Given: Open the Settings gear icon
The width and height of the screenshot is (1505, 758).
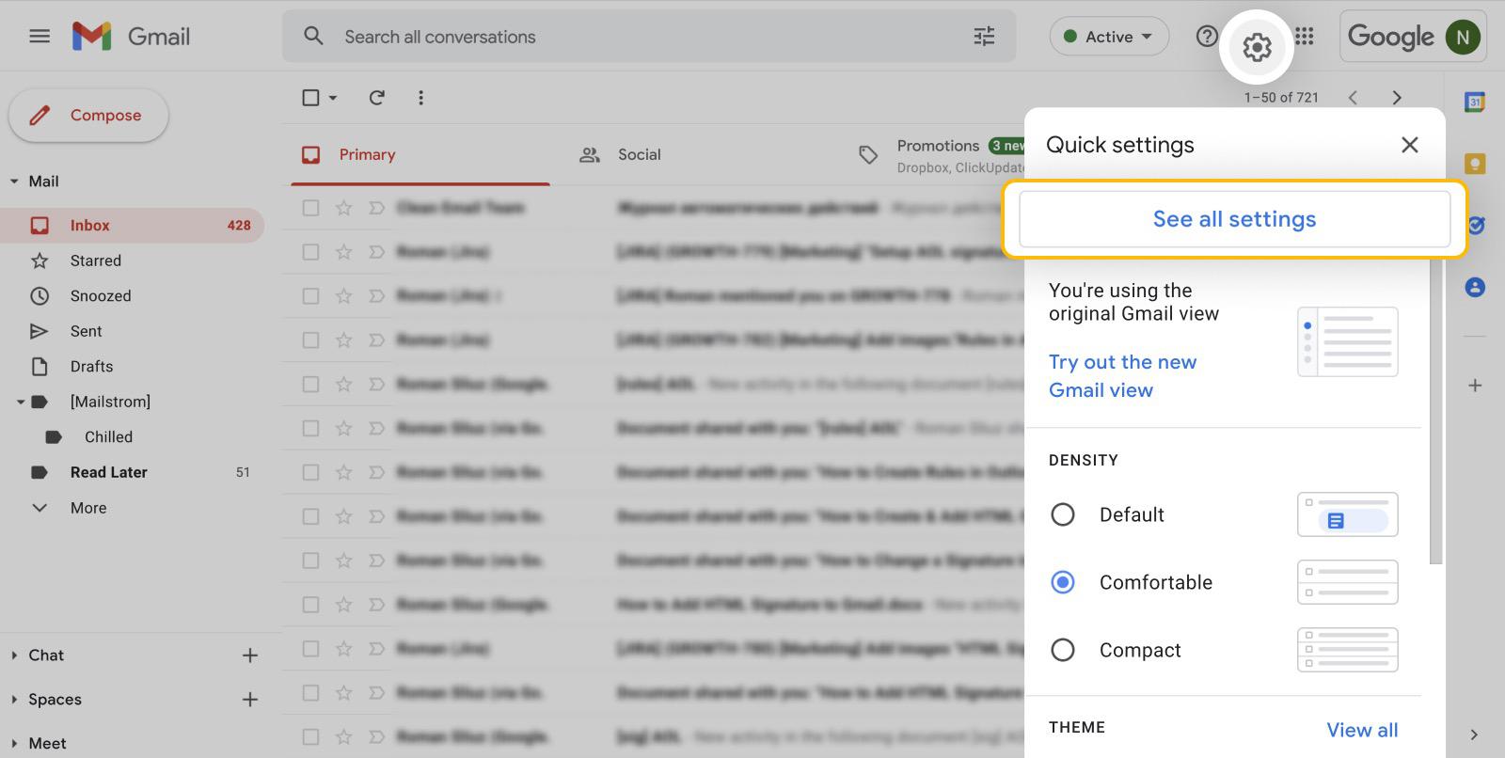Looking at the screenshot, I should tap(1257, 46).
